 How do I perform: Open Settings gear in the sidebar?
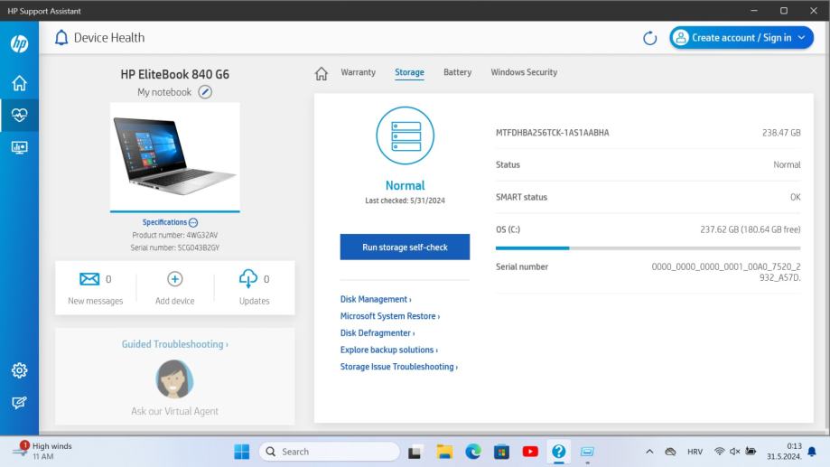pyautogui.click(x=19, y=369)
